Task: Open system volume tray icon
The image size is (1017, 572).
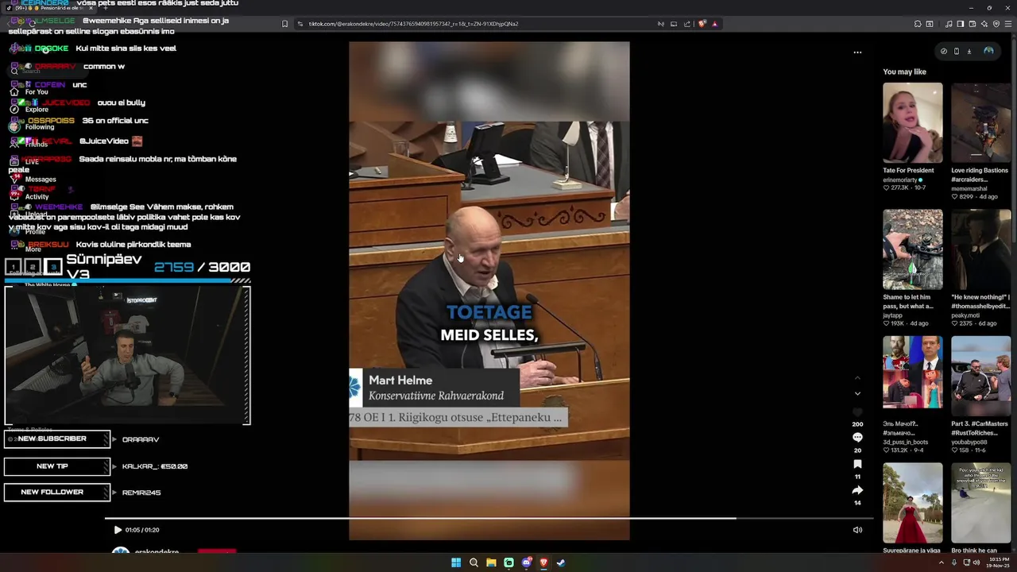Action: pyautogui.click(x=976, y=562)
